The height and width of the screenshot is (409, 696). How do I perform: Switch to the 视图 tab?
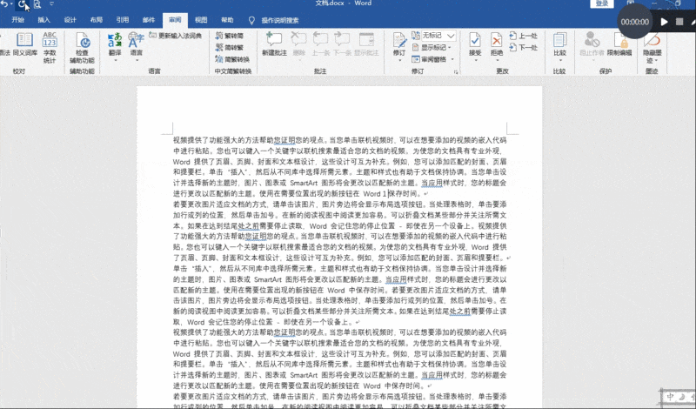tap(201, 20)
